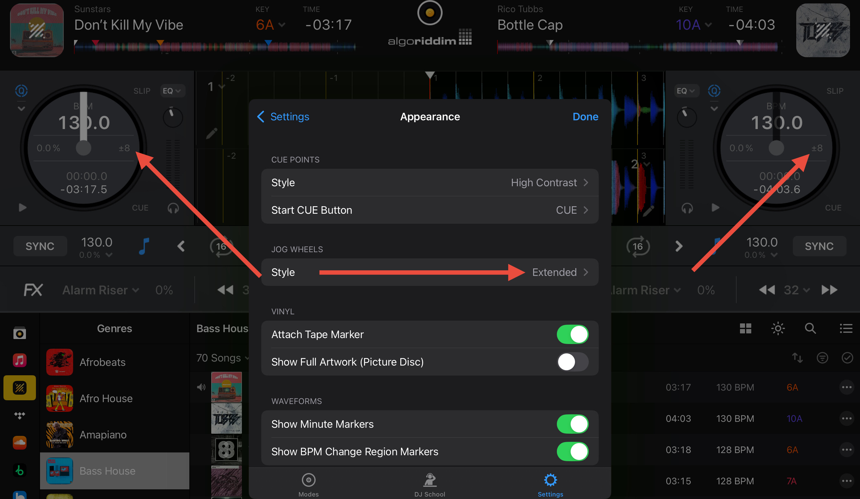The width and height of the screenshot is (860, 499).
Task: Switch to the Modes tab
Action: tap(308, 485)
